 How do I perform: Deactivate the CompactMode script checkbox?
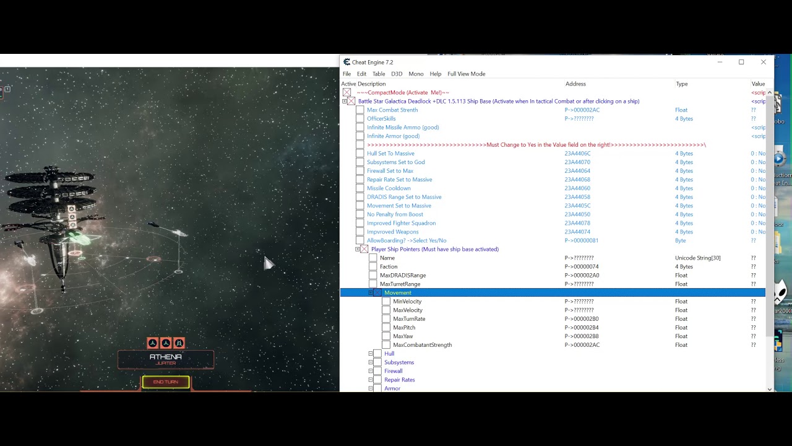tap(346, 92)
